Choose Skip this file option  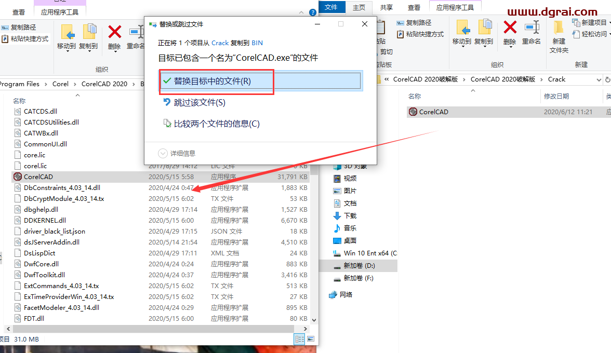(194, 102)
